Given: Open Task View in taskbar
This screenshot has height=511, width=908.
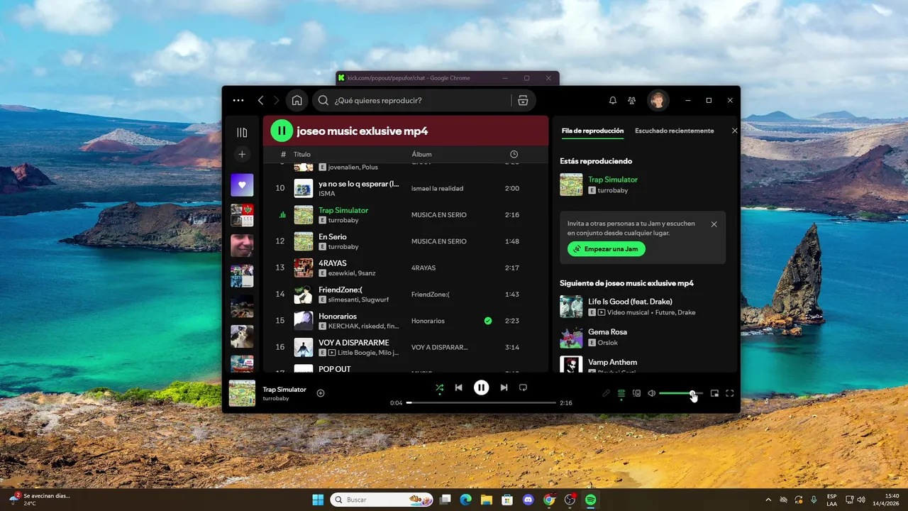Looking at the screenshot, I should 445,500.
